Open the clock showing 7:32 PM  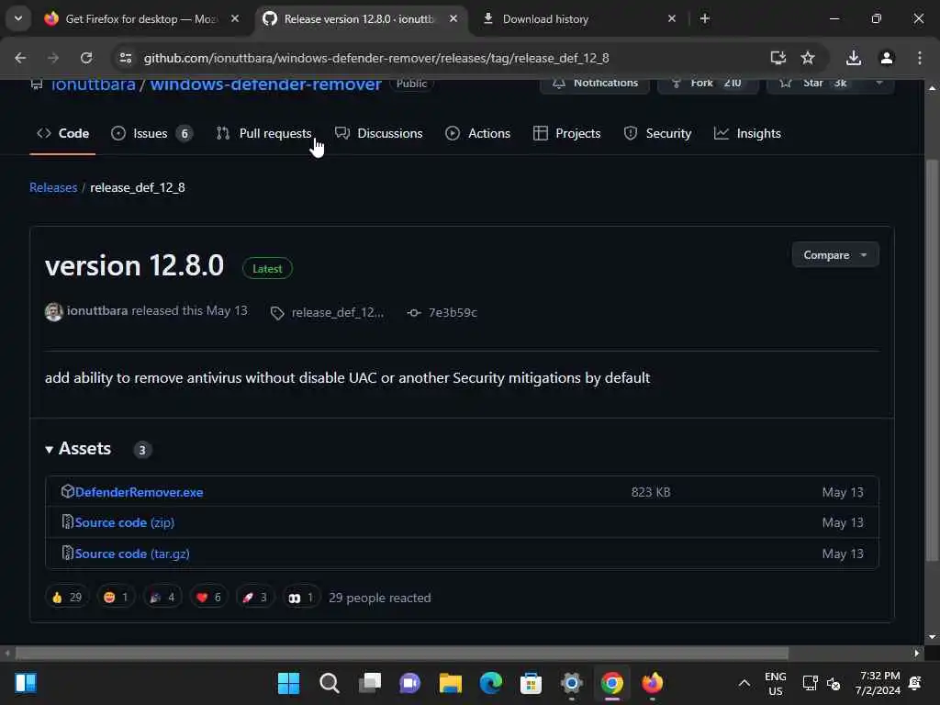pyautogui.click(x=878, y=683)
